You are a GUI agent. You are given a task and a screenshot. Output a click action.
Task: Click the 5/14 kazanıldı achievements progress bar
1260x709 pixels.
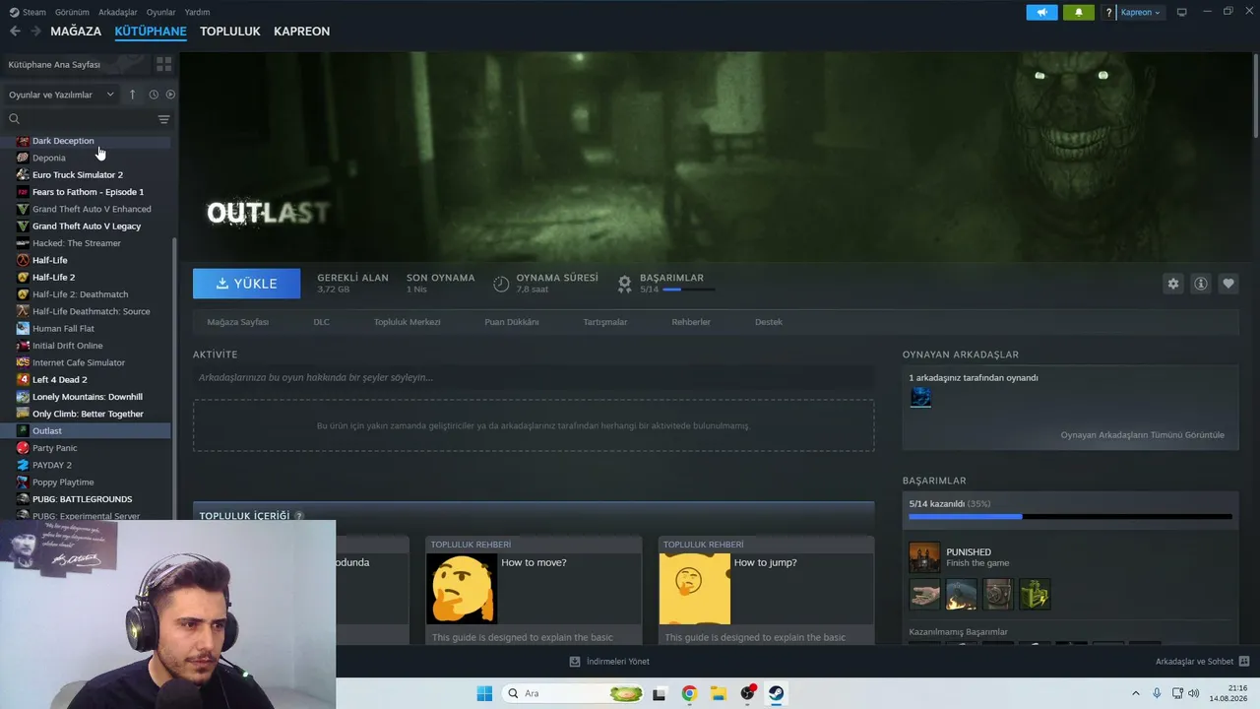coord(1070,516)
